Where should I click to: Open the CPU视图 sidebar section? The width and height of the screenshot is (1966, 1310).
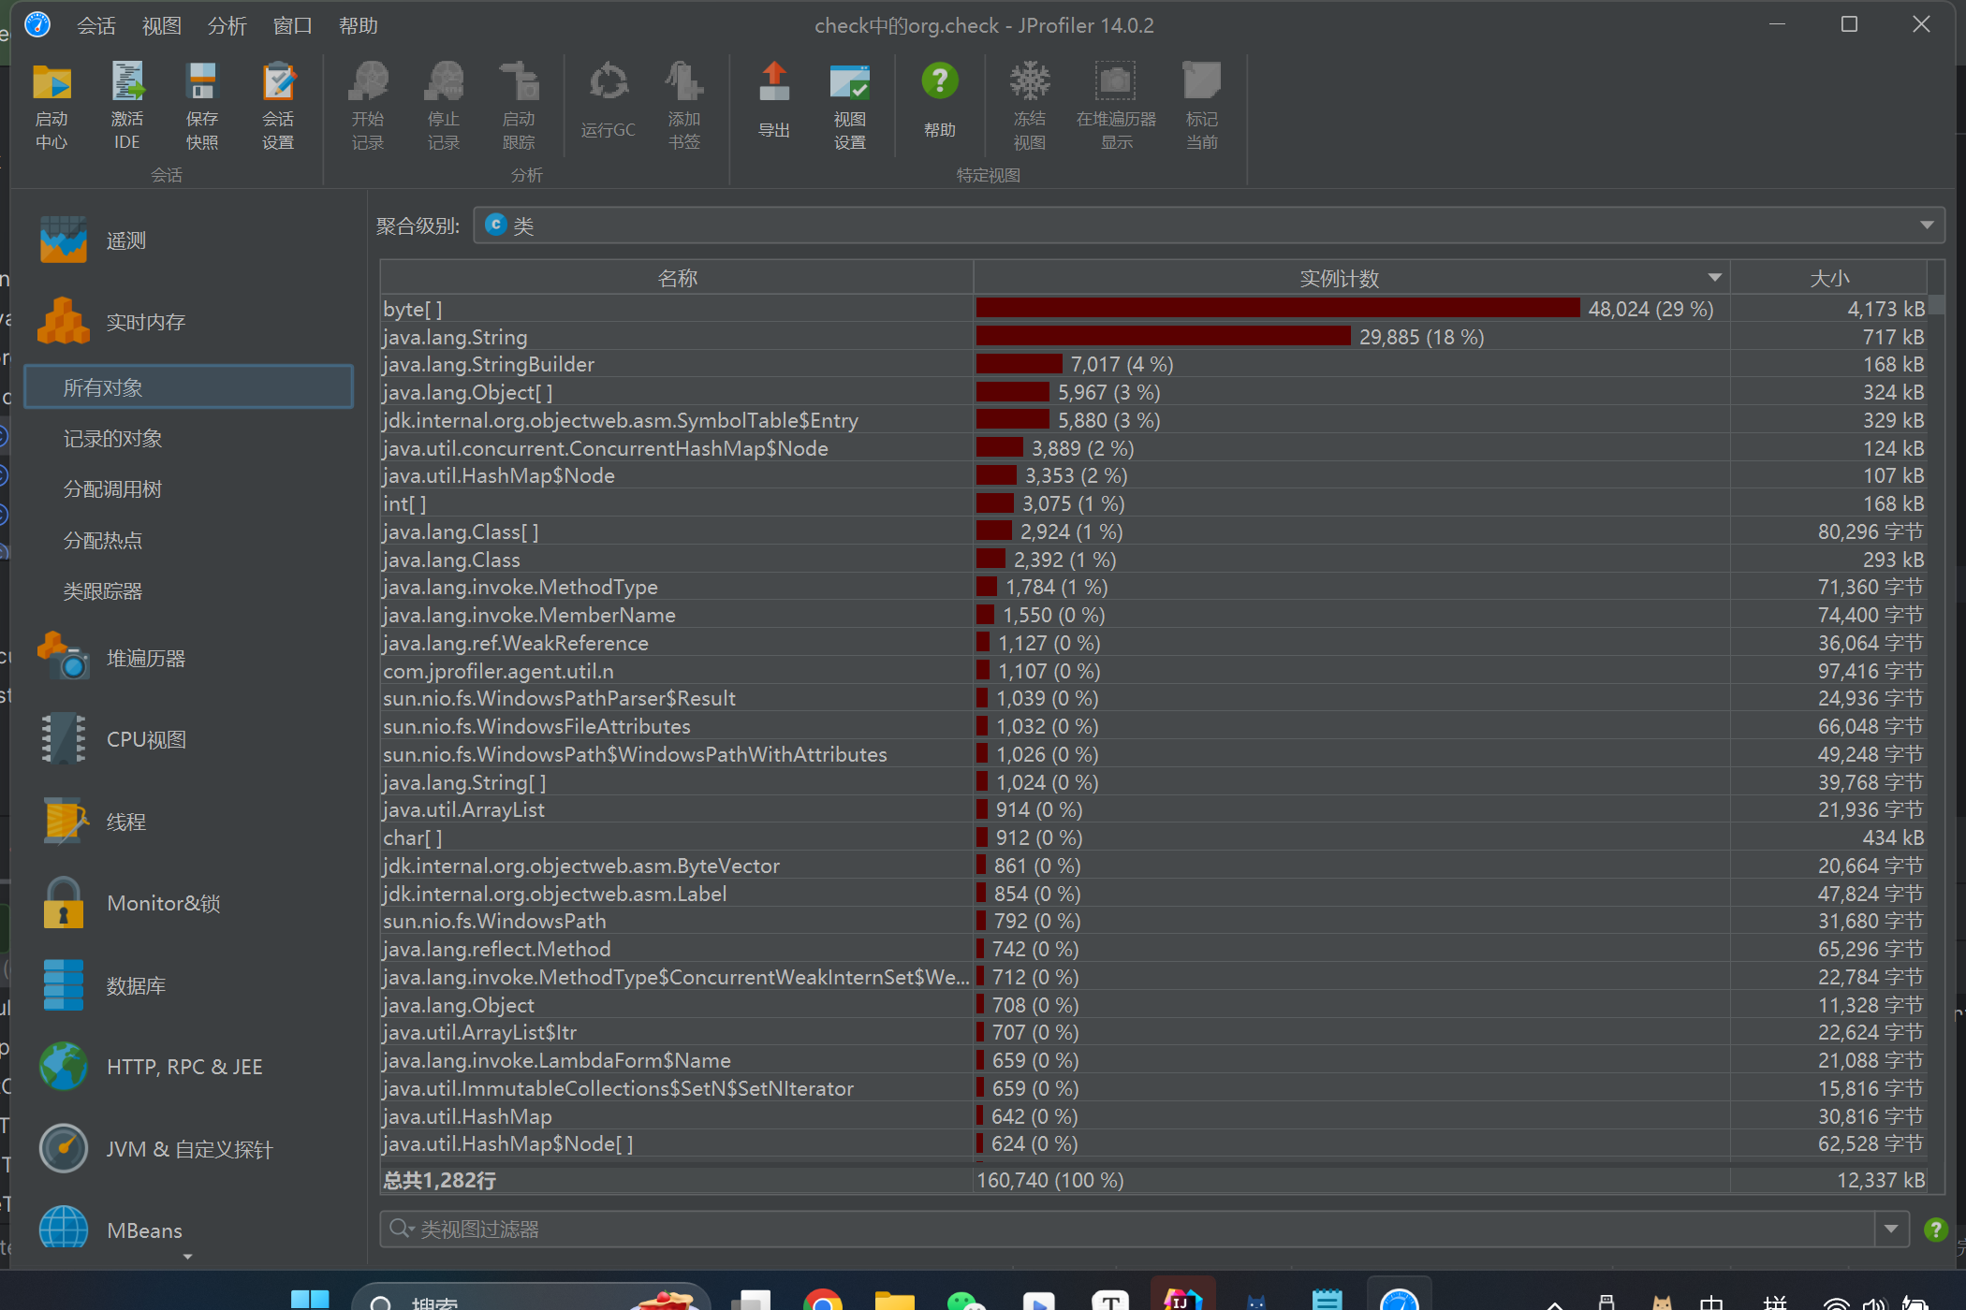tap(145, 739)
